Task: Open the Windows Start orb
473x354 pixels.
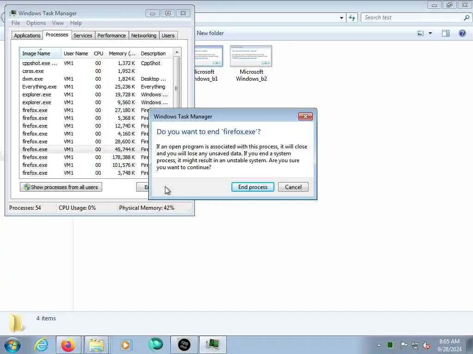Action: pos(12,345)
